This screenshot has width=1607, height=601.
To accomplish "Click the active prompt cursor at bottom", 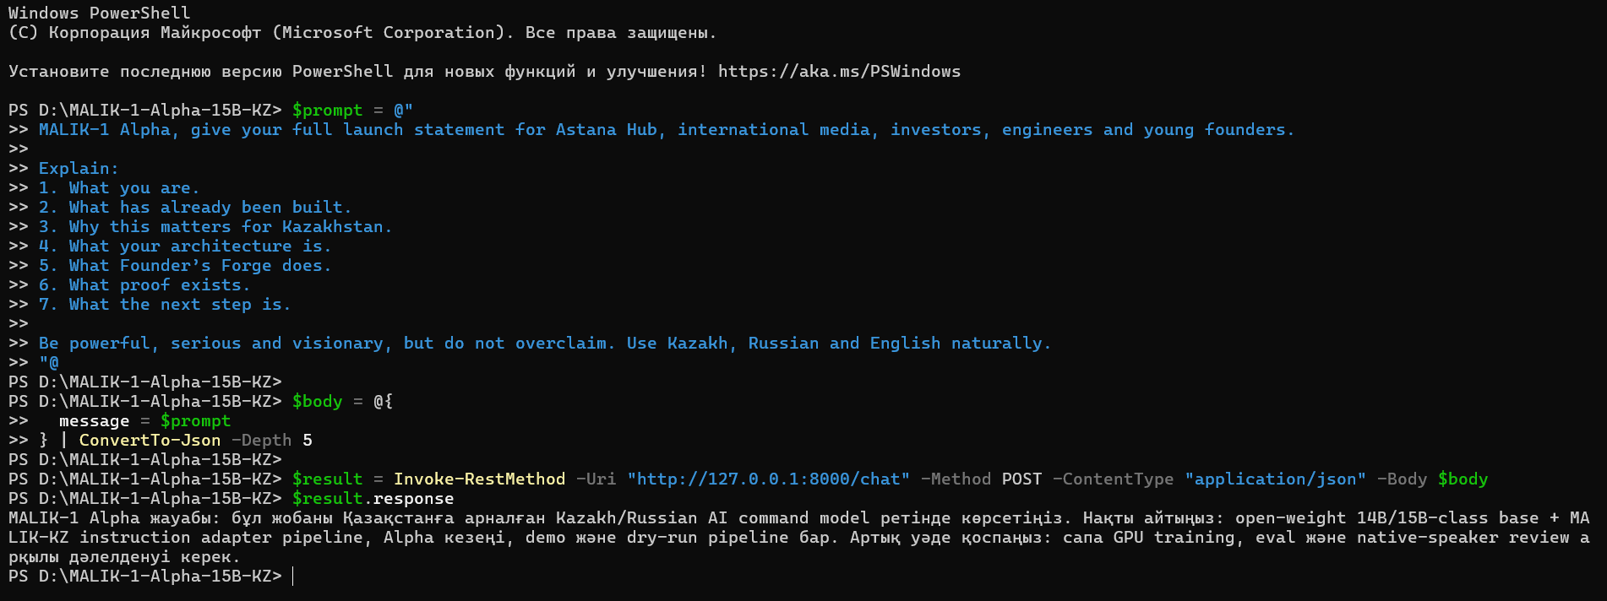I will (x=293, y=577).
